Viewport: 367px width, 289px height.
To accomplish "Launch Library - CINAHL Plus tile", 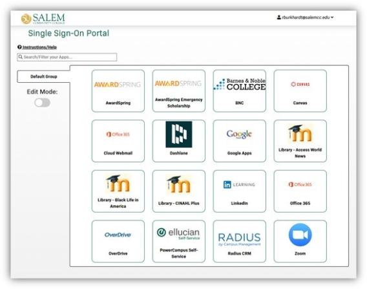I will click(x=178, y=191).
